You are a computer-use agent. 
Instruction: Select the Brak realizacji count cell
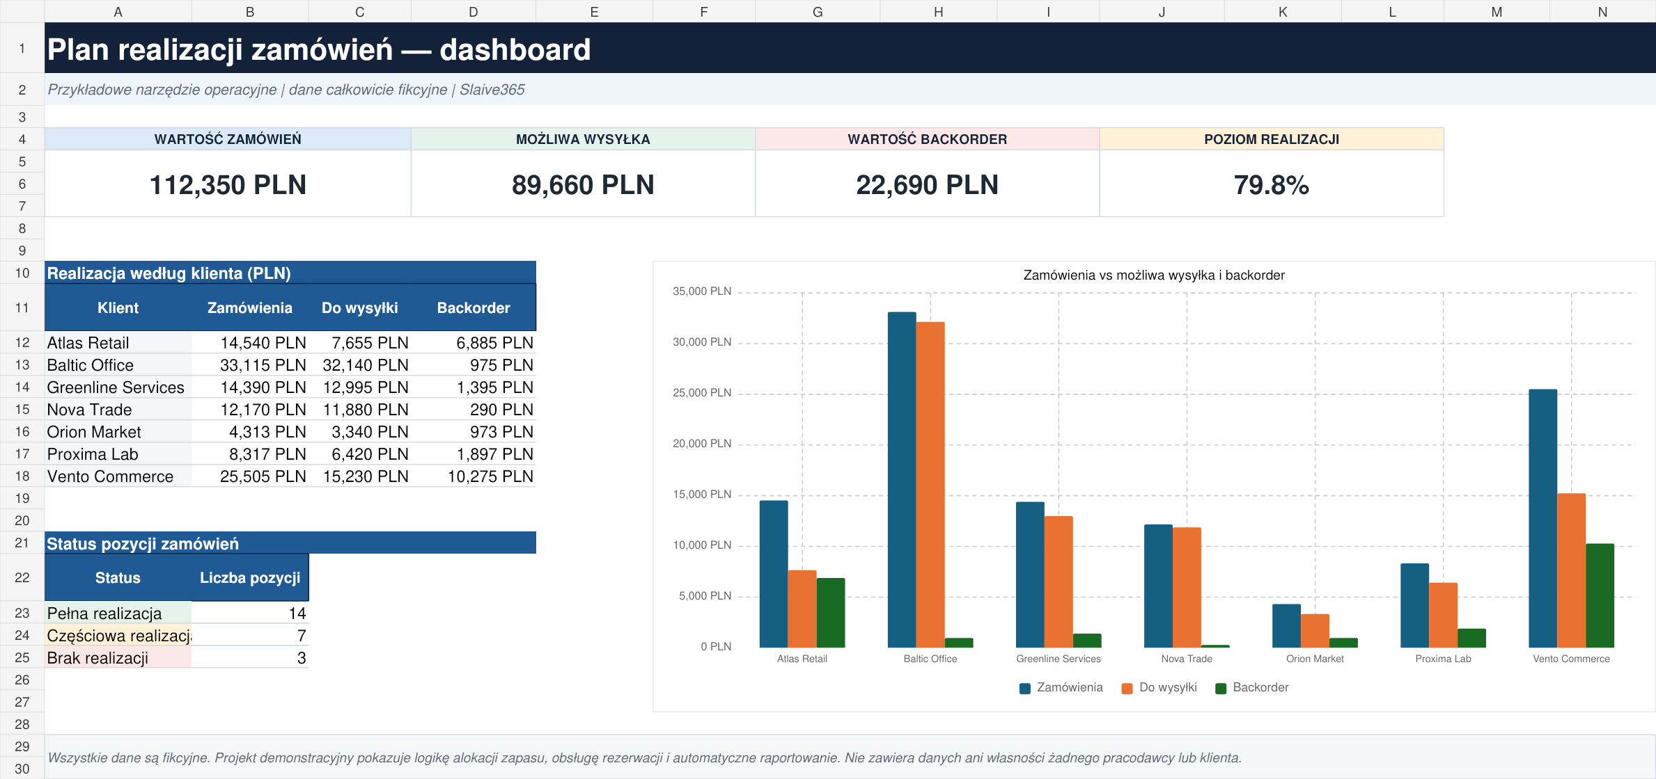coord(250,657)
